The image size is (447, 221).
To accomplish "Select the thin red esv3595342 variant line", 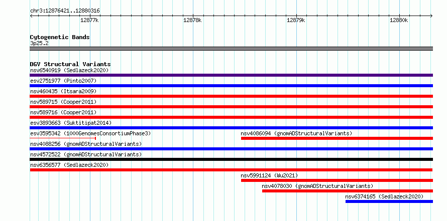I will click(63, 138).
